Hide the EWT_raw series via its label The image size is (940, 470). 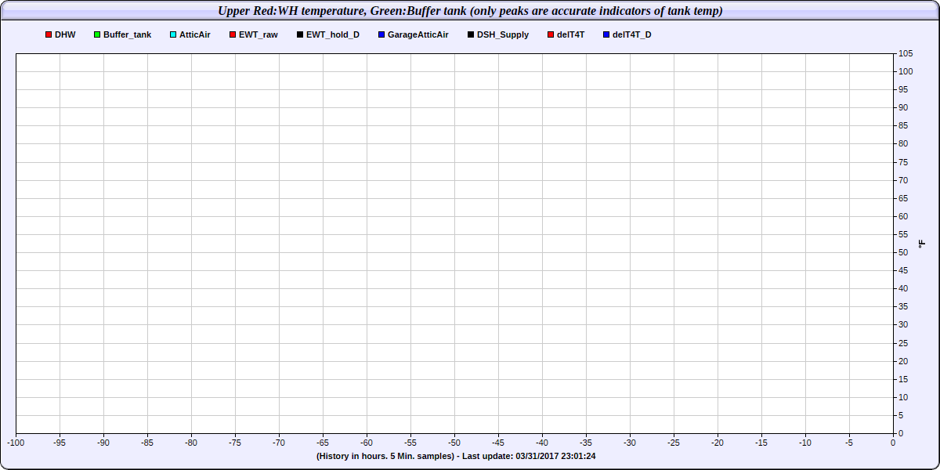tap(258, 35)
